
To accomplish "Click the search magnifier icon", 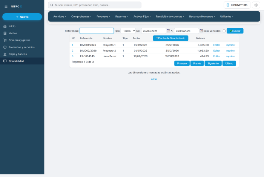I will (x=52, y=5).
